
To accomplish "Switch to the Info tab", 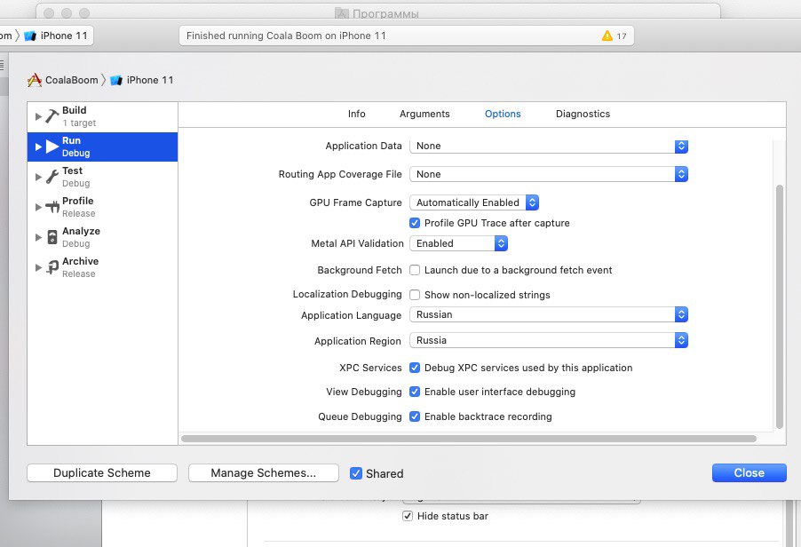I will pyautogui.click(x=357, y=114).
